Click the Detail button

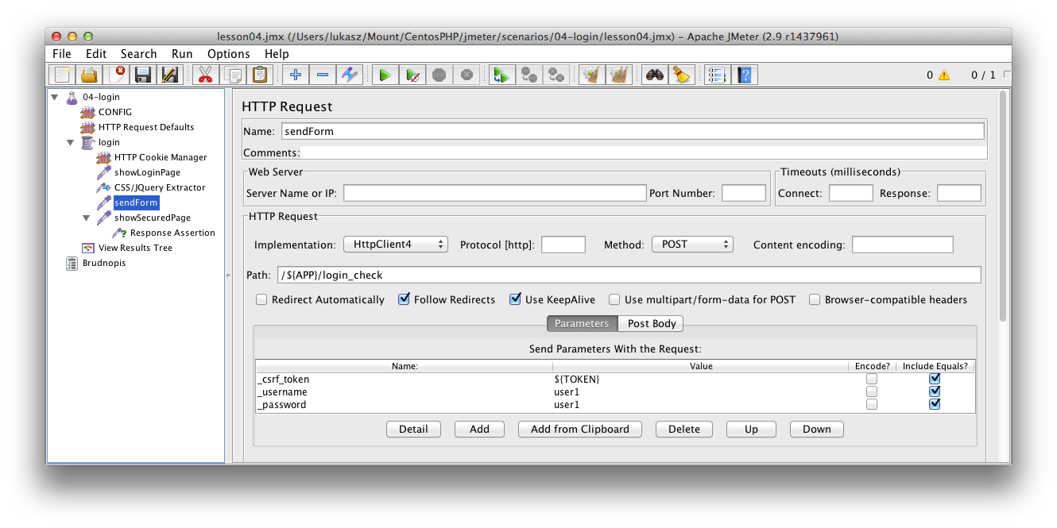pyautogui.click(x=413, y=429)
